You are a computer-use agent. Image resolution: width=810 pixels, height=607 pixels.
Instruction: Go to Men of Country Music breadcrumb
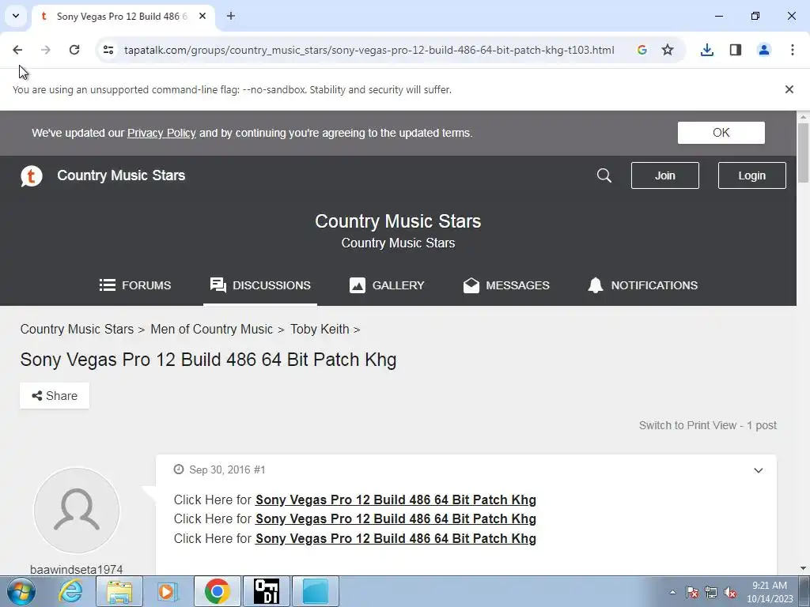(x=211, y=329)
